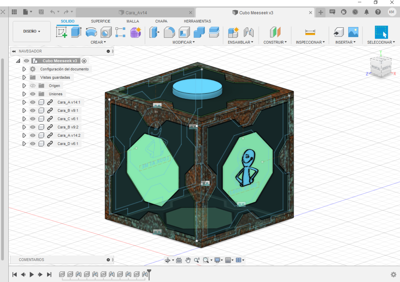Click the Insert Canvas image icon
The width and height of the screenshot is (400, 282).
353,32
